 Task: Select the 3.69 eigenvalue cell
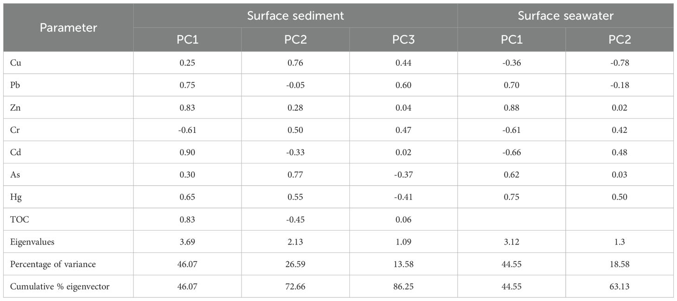pos(187,242)
